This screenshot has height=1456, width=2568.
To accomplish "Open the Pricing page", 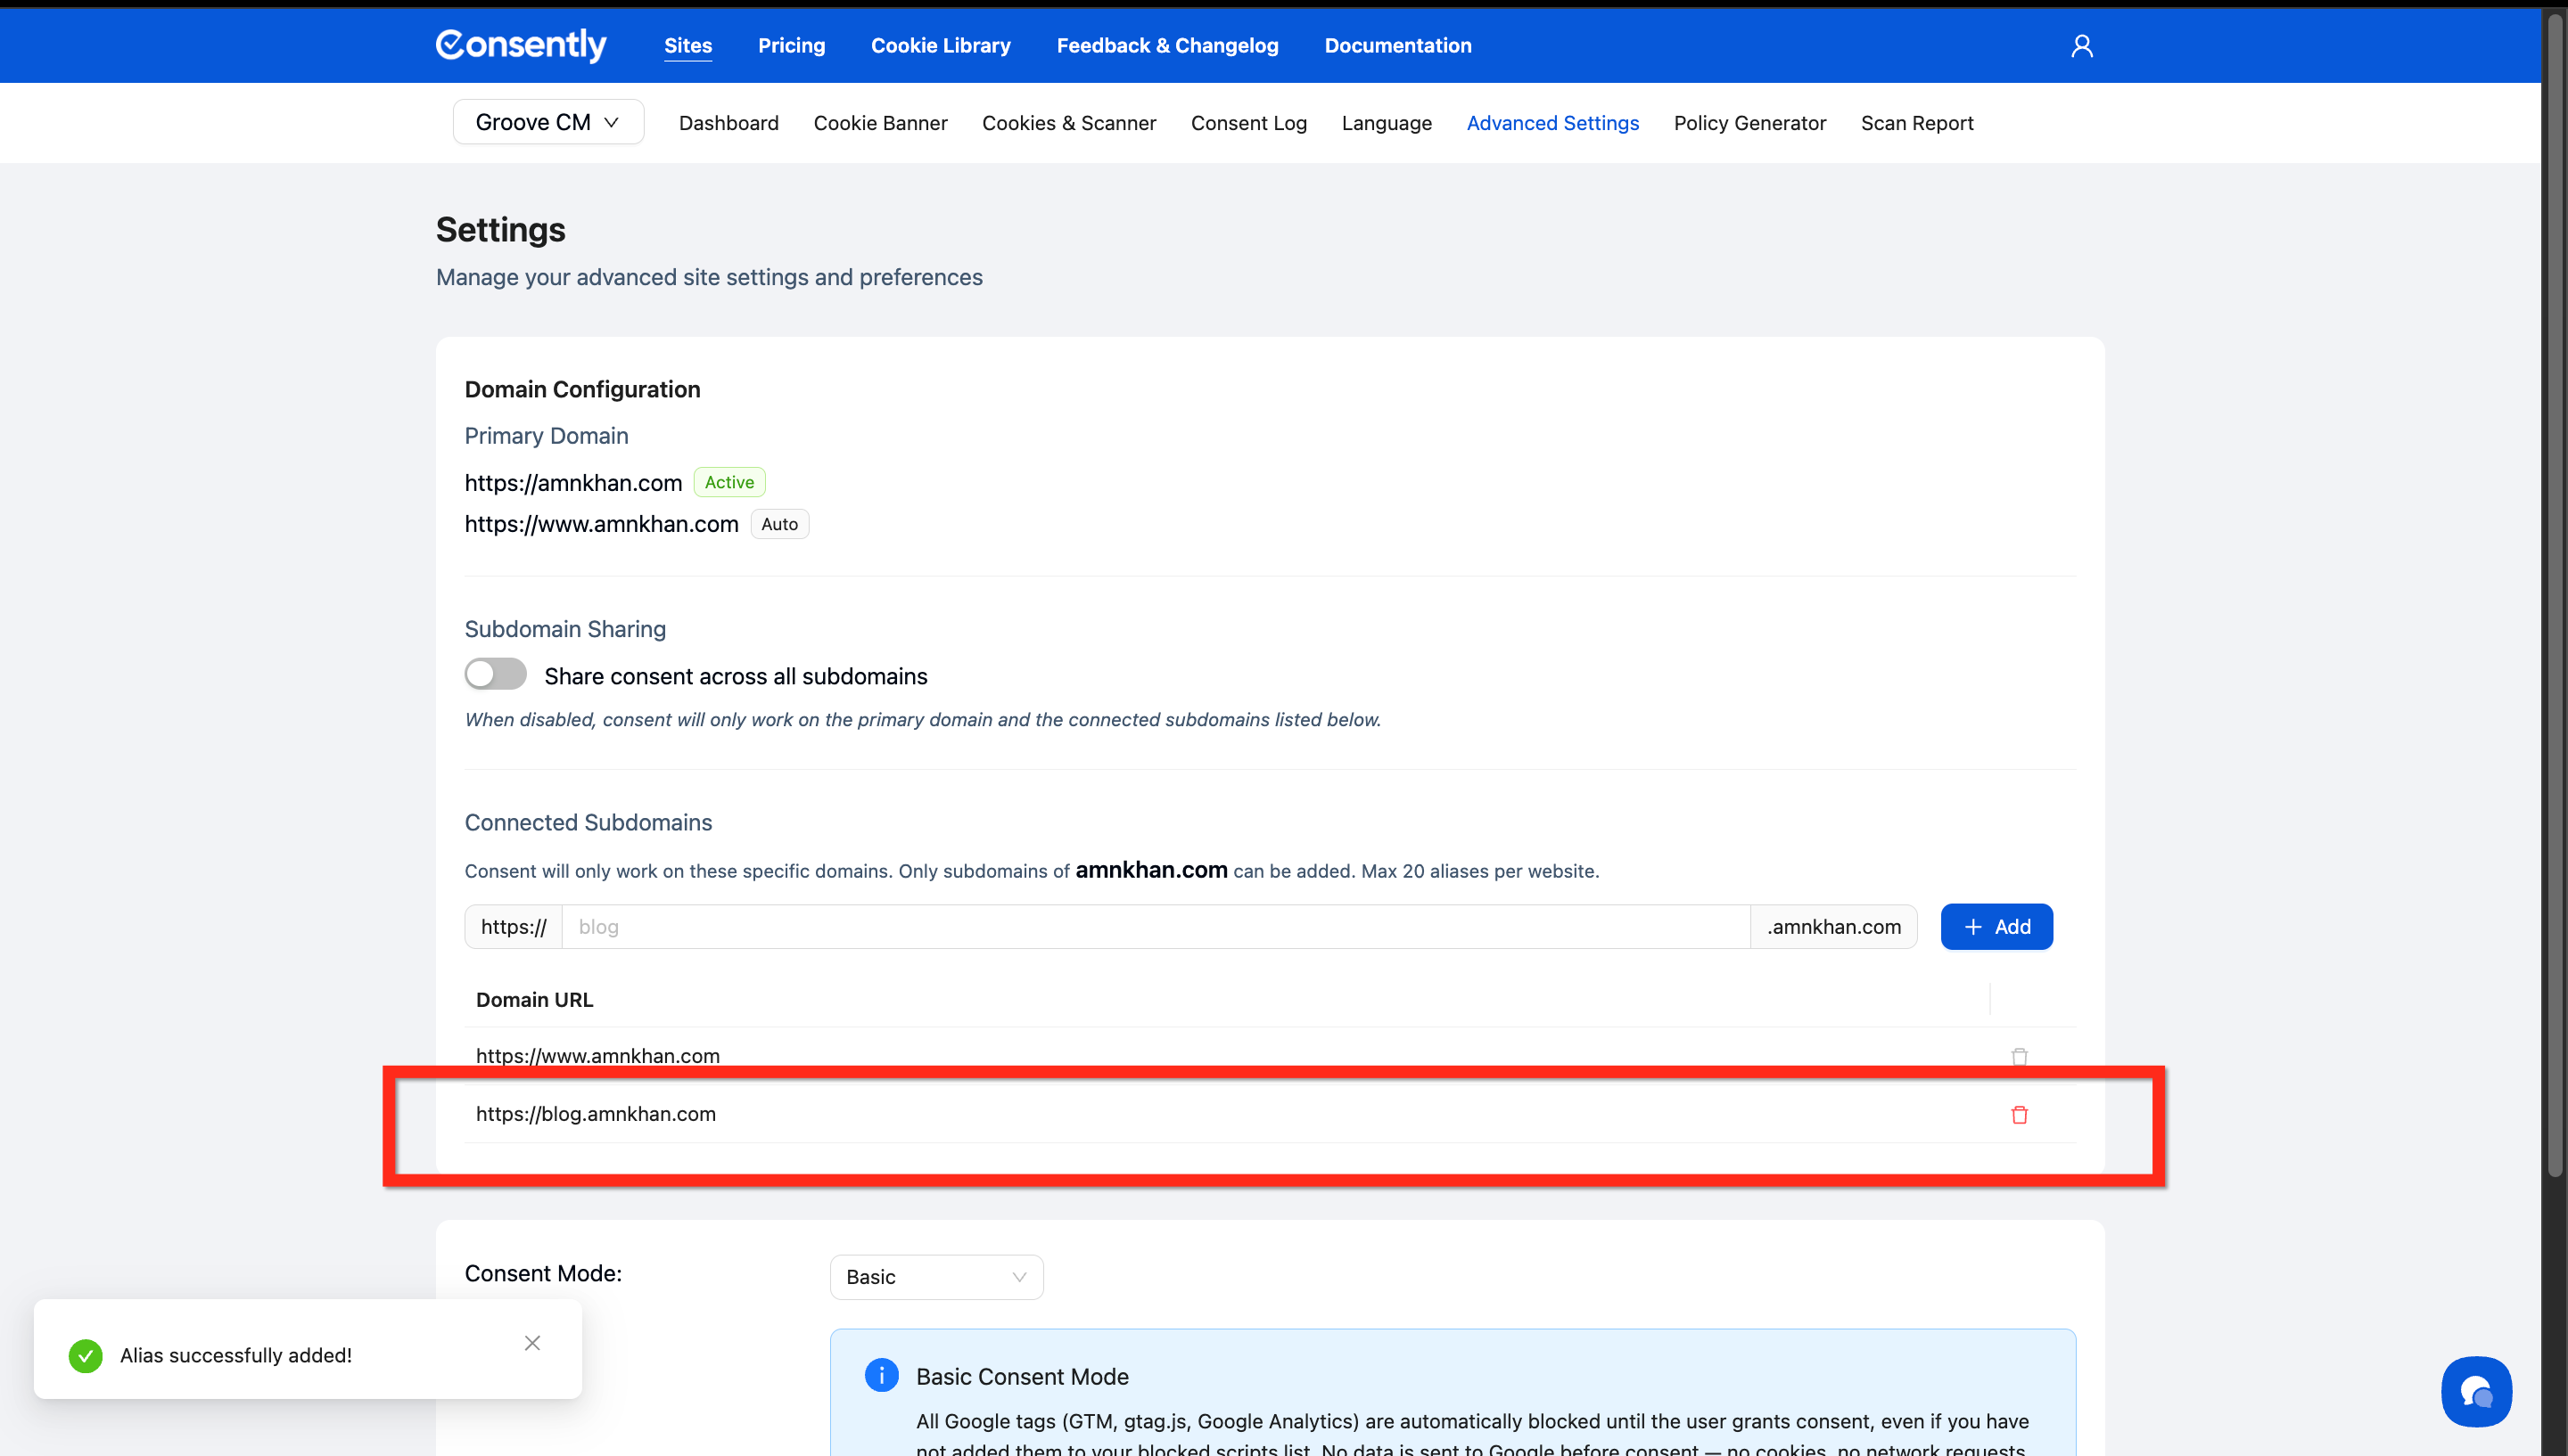I will [x=790, y=45].
